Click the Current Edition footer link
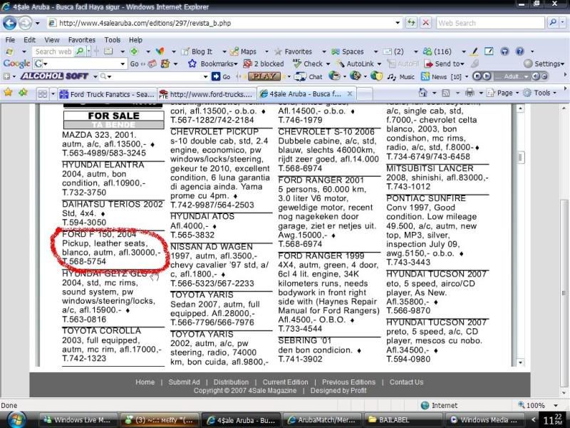 (x=286, y=382)
